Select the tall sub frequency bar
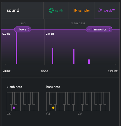The width and height of the screenshot is (121, 126). tap(17, 48)
